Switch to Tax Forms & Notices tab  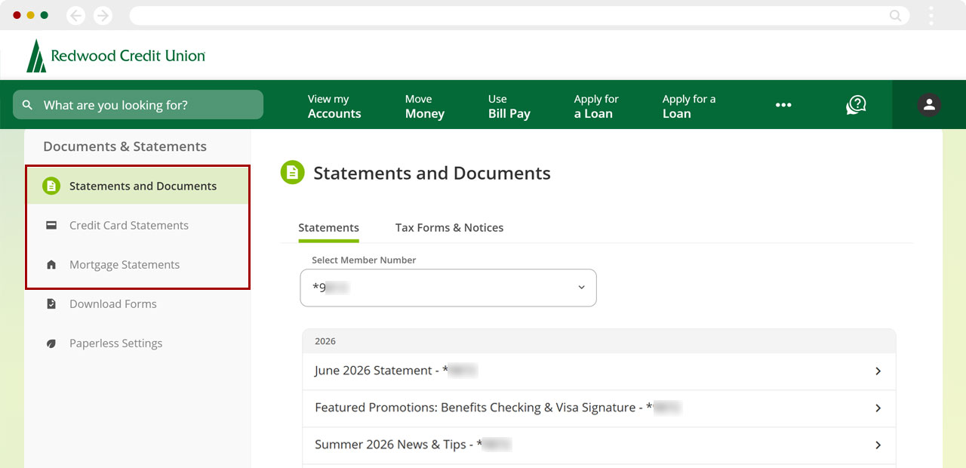449,228
